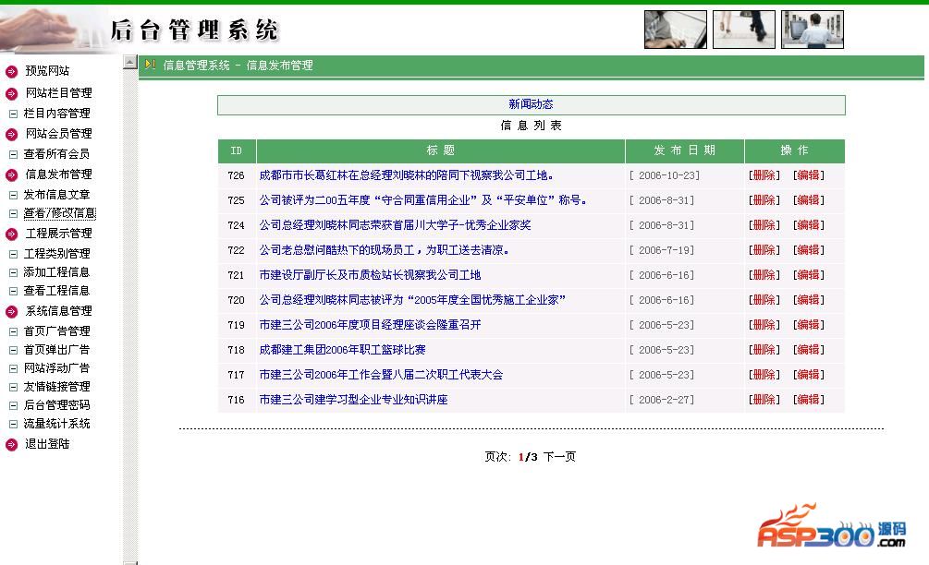Delete article 716 via 删除
This screenshot has height=565, width=929.
click(764, 399)
